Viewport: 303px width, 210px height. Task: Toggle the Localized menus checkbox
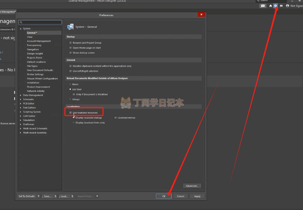point(115,118)
